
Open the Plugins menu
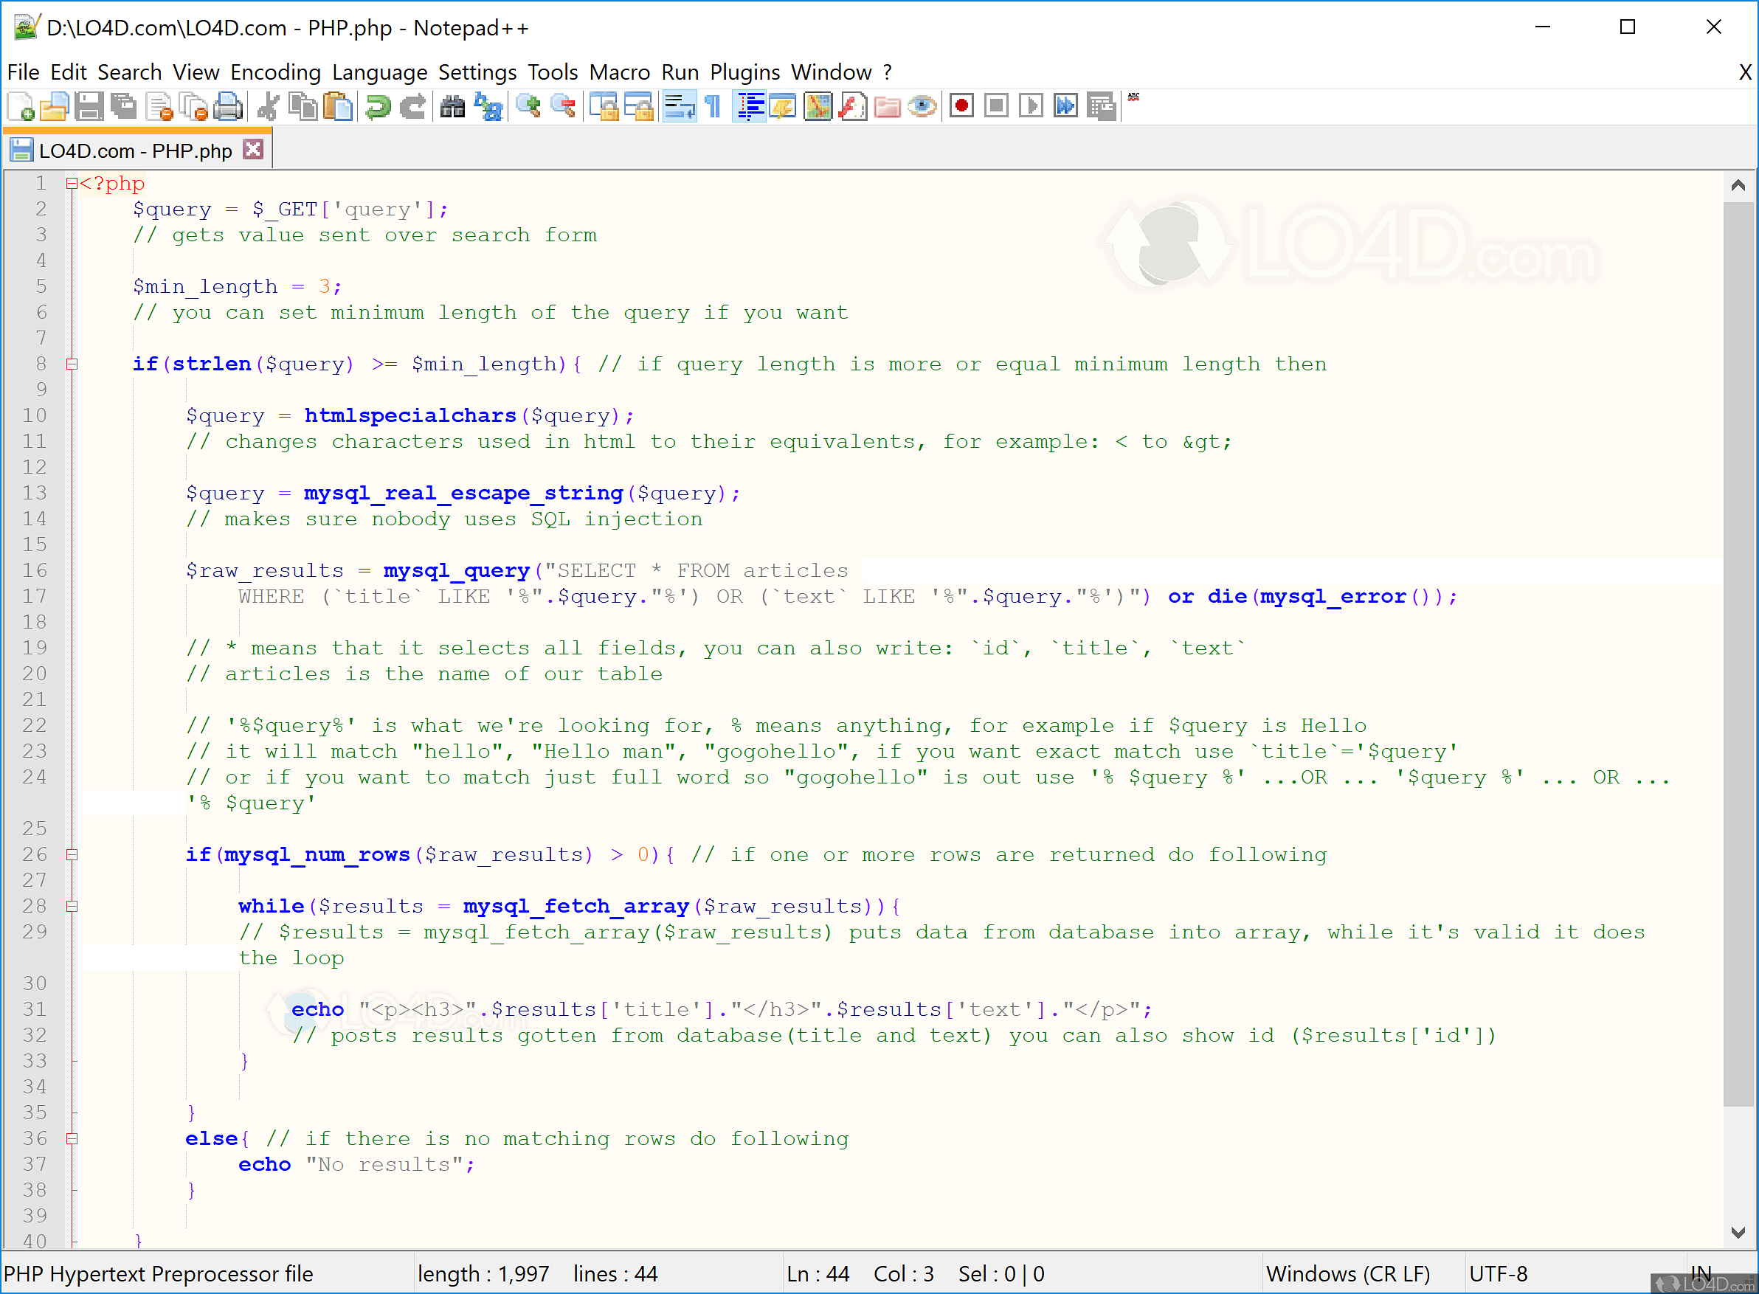click(x=744, y=72)
